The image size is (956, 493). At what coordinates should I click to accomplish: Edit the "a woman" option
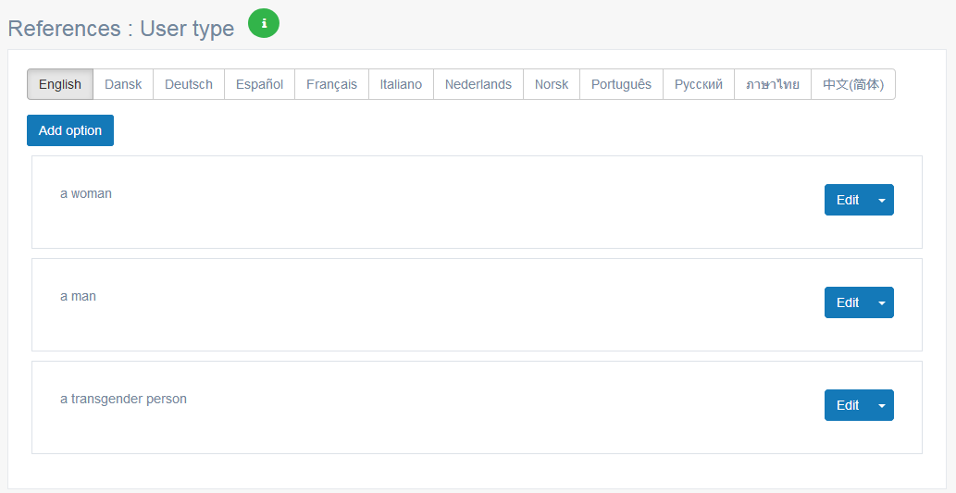point(848,200)
